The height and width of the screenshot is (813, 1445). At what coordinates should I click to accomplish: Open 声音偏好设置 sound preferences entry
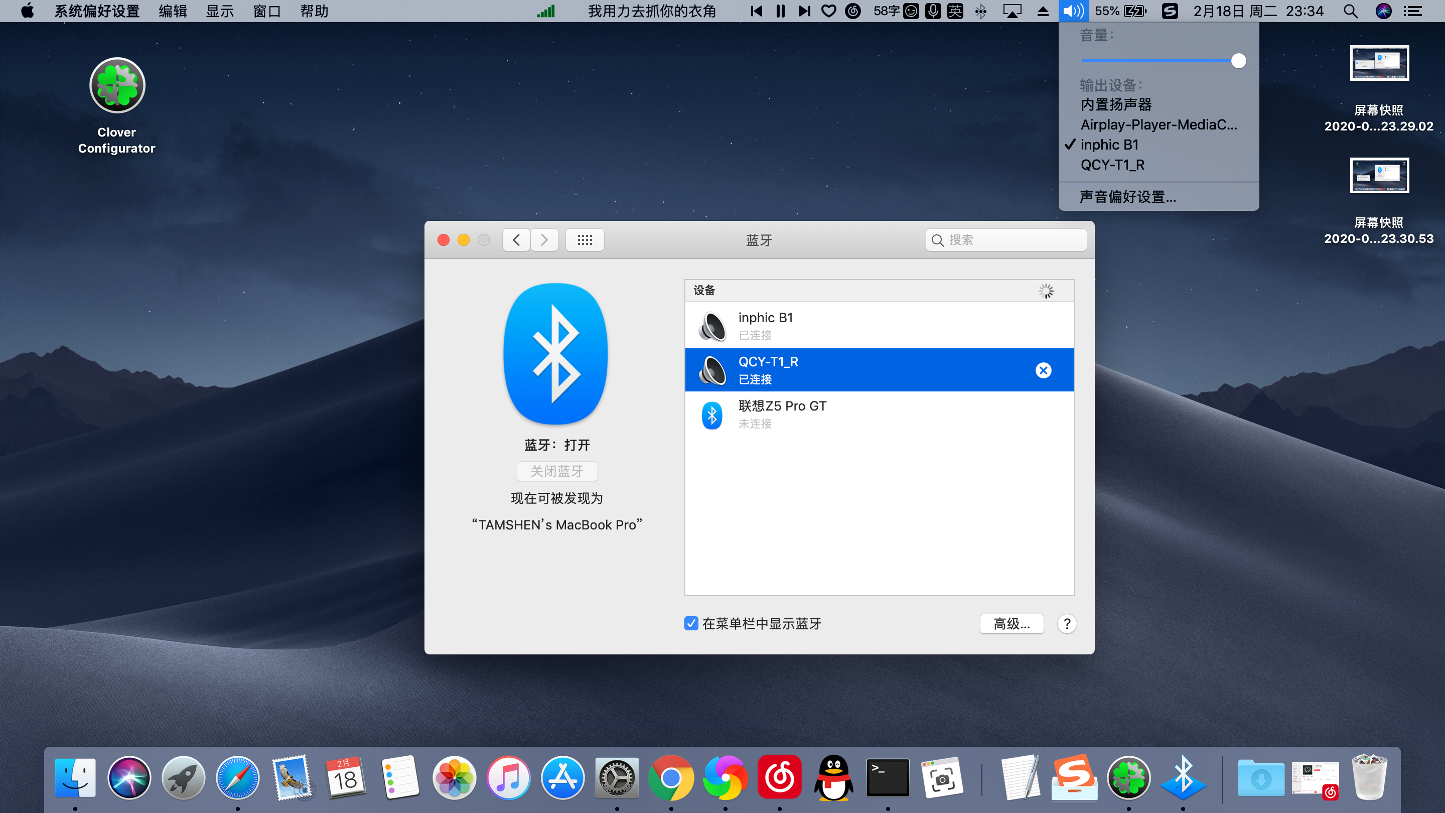click(x=1127, y=197)
